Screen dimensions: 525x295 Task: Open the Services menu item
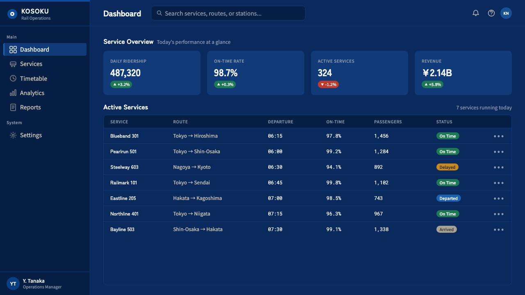click(x=45, y=64)
